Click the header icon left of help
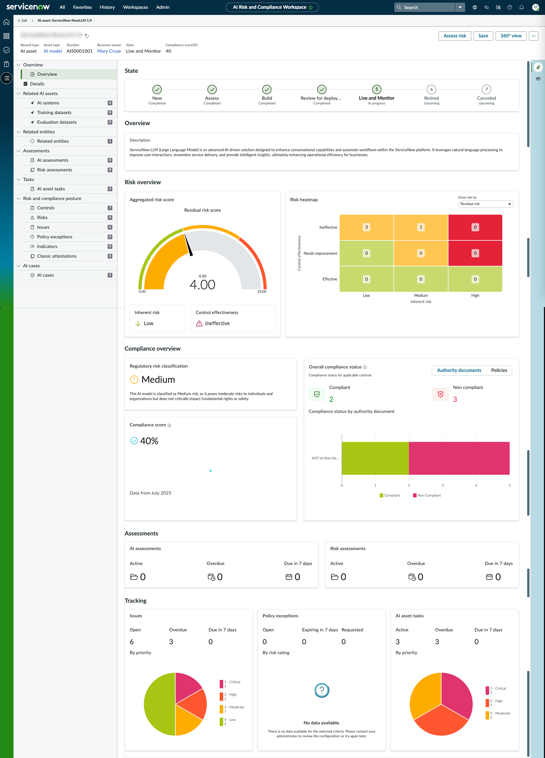 pos(498,7)
